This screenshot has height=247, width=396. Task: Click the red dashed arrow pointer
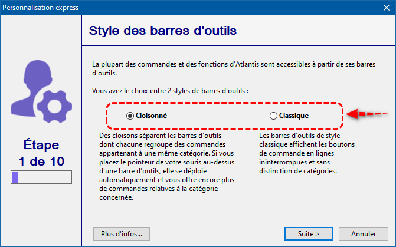pyautogui.click(x=367, y=114)
